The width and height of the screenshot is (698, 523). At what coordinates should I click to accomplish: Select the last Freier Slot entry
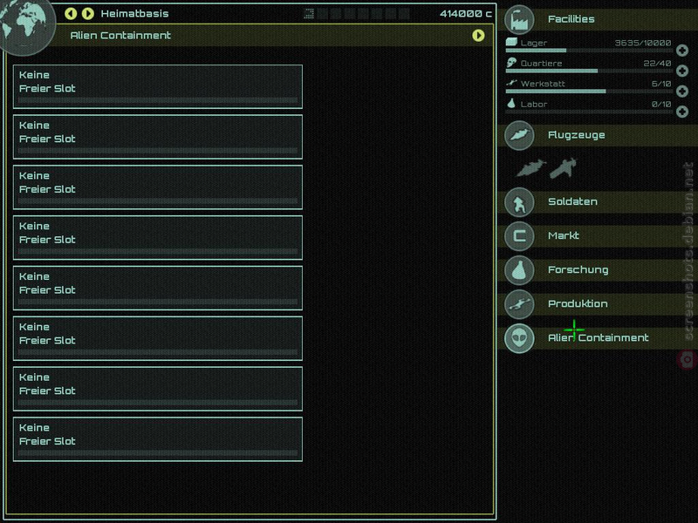click(x=158, y=439)
